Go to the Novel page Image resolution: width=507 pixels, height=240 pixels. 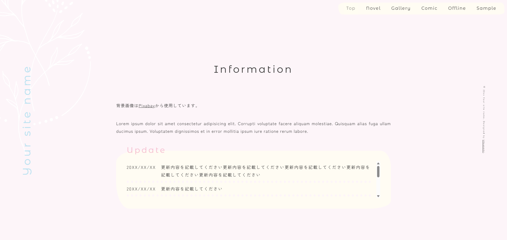[373, 8]
